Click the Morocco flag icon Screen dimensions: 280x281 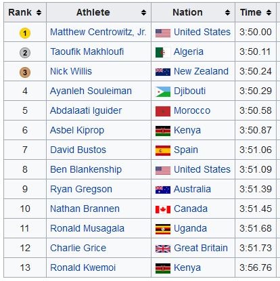(x=163, y=111)
